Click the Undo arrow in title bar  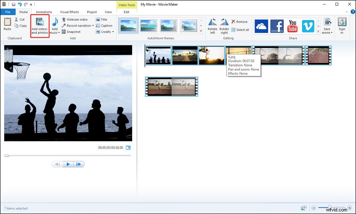point(20,4)
